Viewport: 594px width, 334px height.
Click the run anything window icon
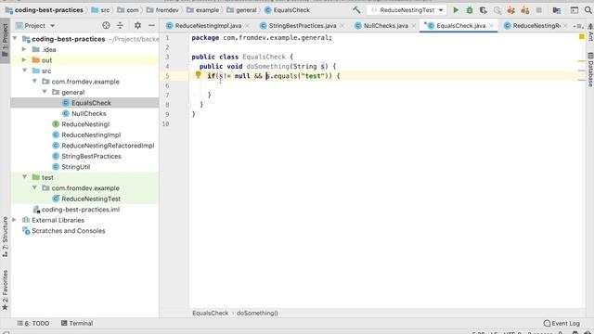pyautogui.click(x=575, y=10)
